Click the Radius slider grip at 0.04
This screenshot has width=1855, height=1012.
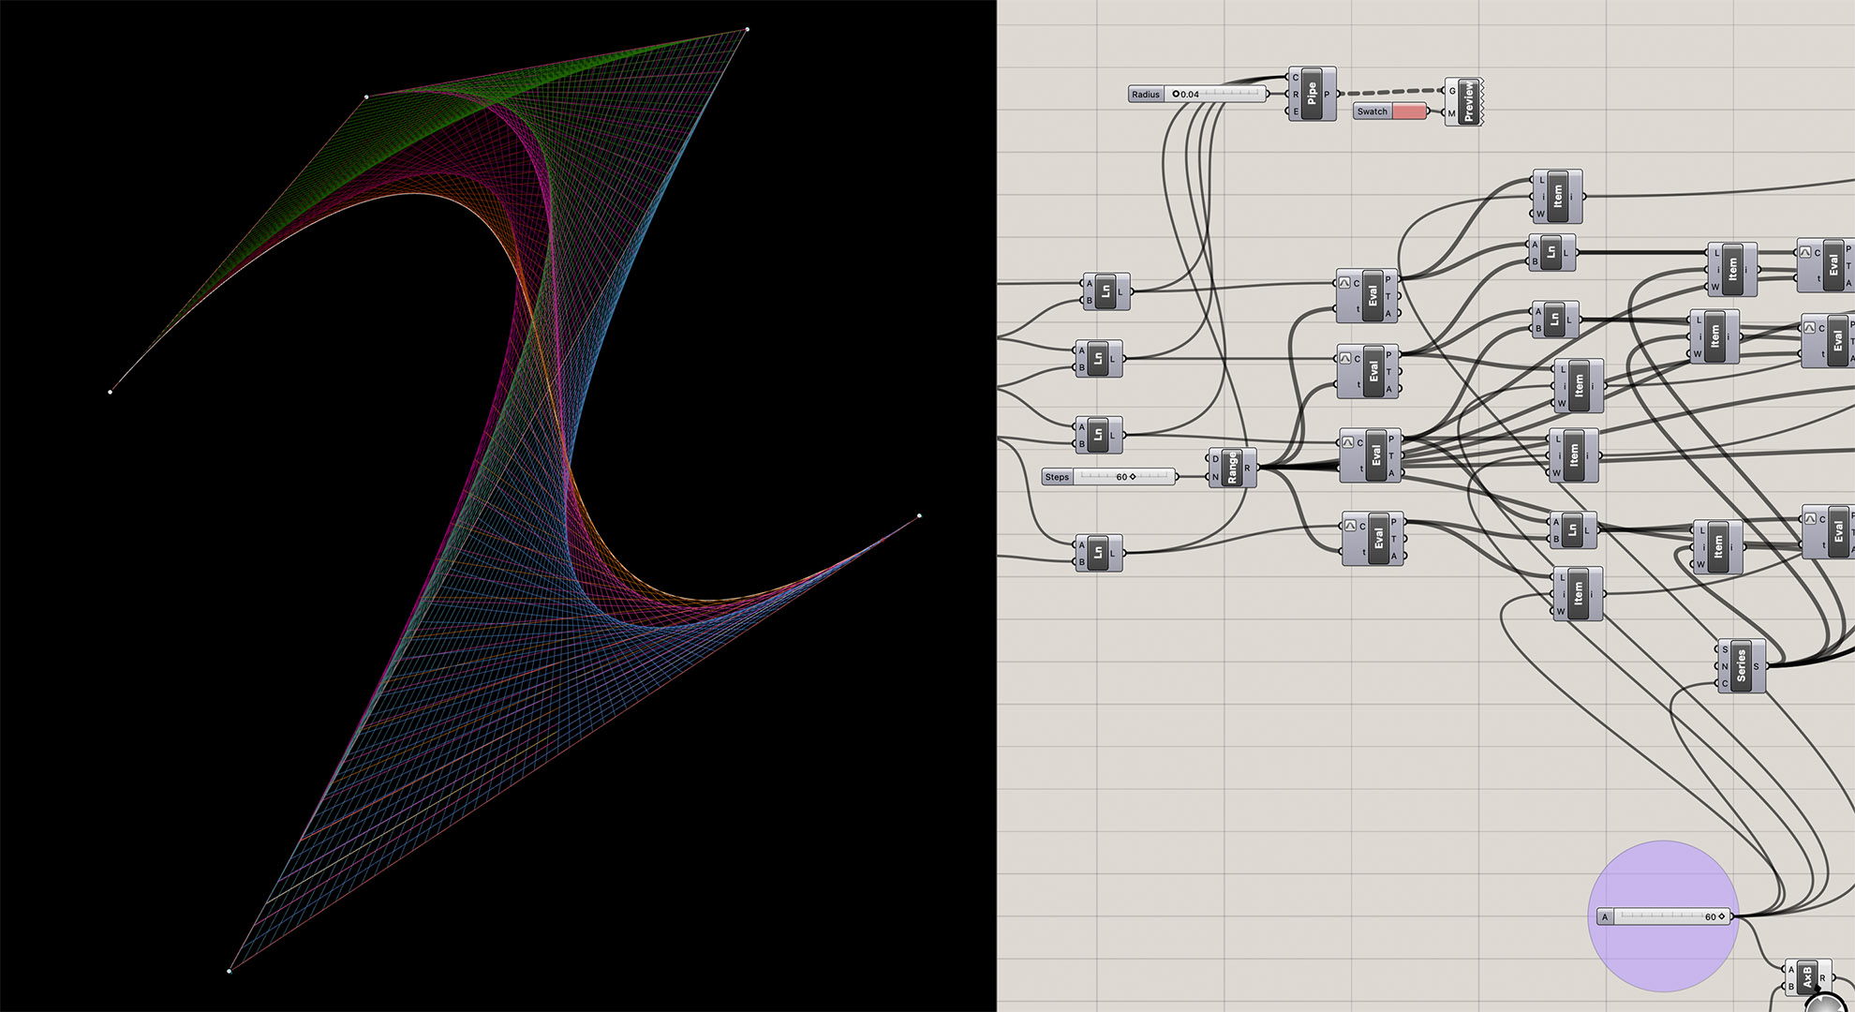(1177, 95)
